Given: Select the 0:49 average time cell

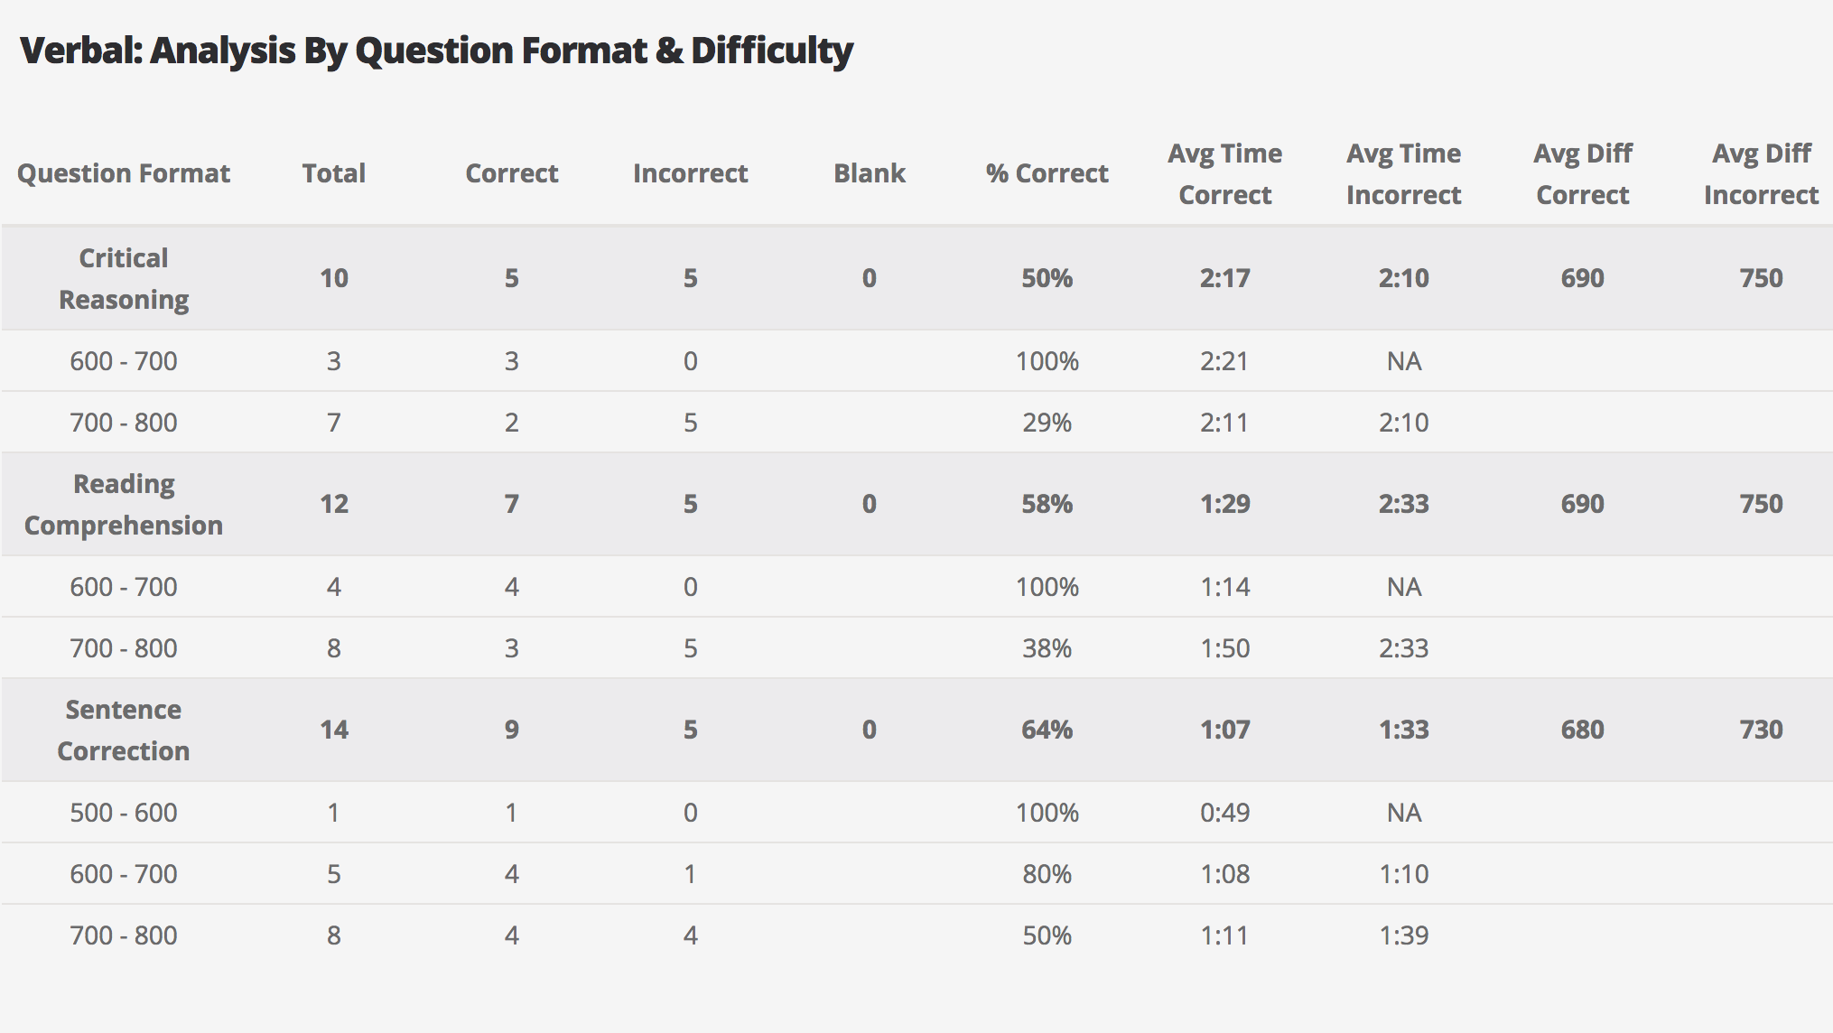Looking at the screenshot, I should (1224, 813).
